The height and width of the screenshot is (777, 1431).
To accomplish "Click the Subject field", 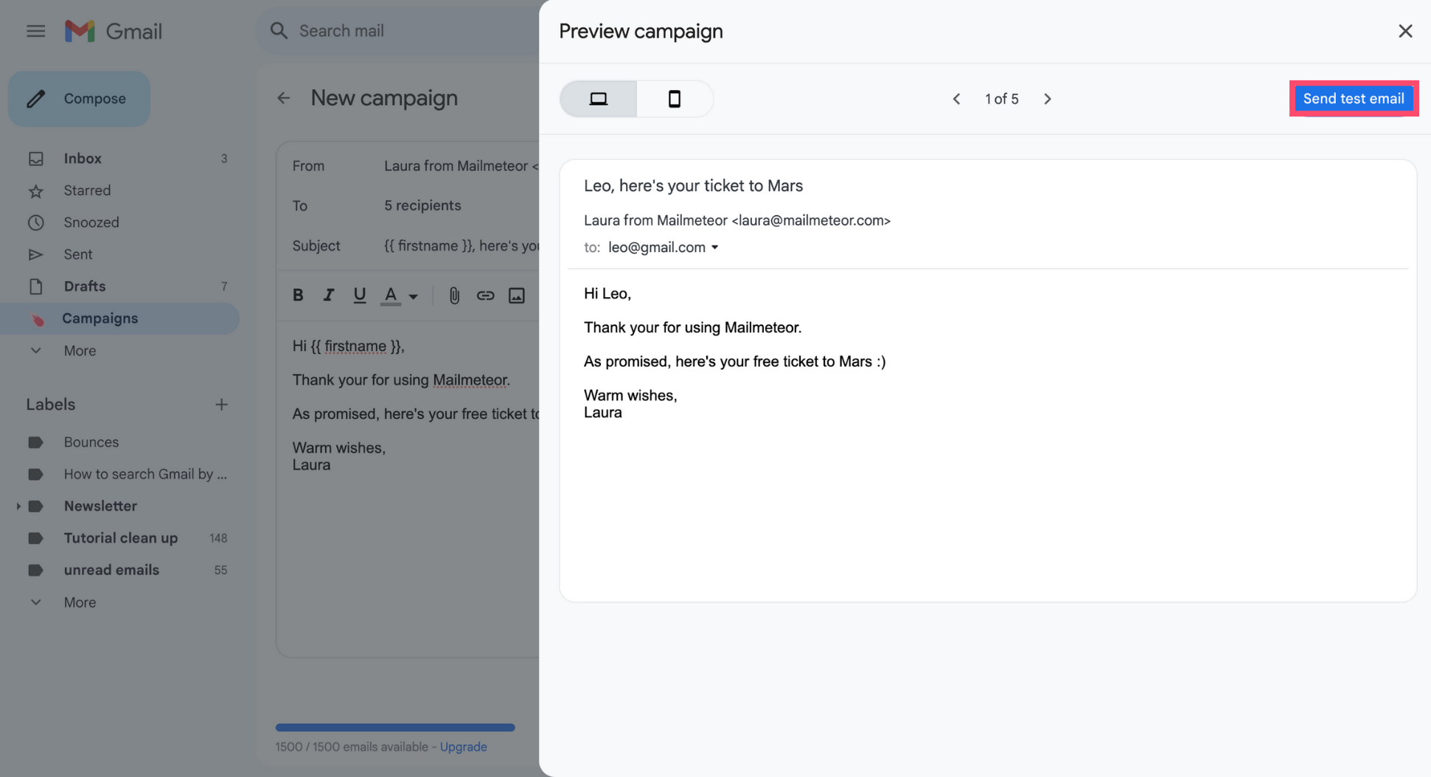I will (x=461, y=245).
